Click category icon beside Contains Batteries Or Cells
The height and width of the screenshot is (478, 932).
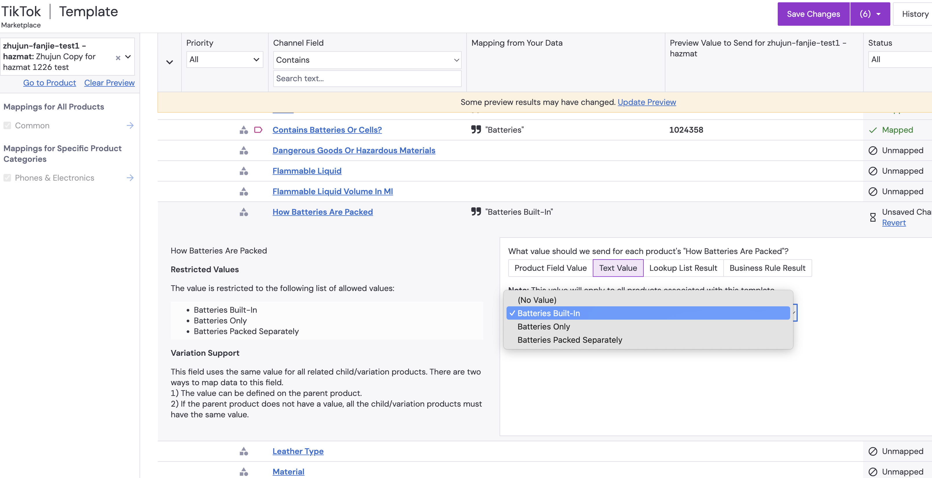(244, 130)
